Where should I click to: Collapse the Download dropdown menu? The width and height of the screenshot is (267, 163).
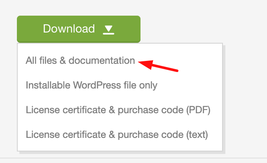click(79, 29)
